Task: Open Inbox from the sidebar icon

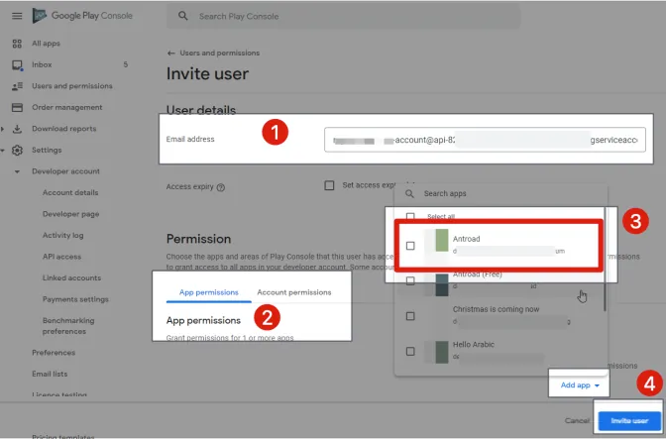Action: pos(17,65)
